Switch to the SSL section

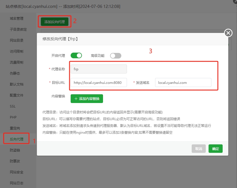[13, 106]
